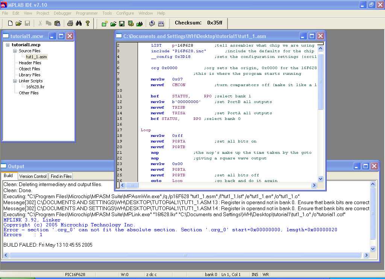Select tut1_1.asm in project tree
This screenshot has width=385, height=279.
click(x=36, y=57)
